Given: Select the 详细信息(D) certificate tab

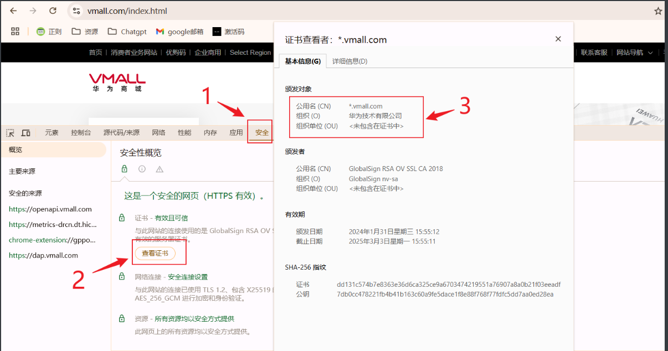Looking at the screenshot, I should 350,61.
